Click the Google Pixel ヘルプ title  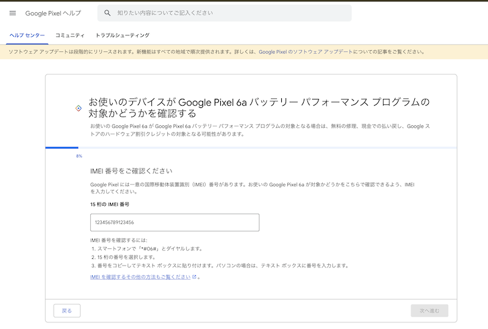52,13
